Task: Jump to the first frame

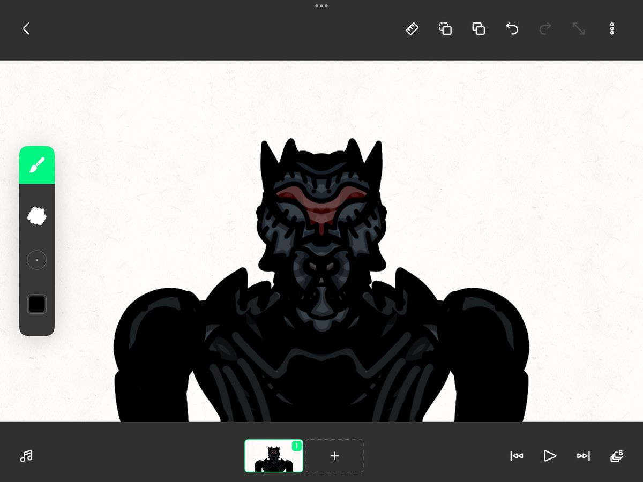Action: 517,456
